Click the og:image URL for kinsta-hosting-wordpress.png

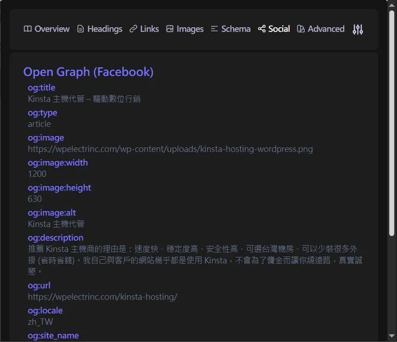(x=170, y=149)
